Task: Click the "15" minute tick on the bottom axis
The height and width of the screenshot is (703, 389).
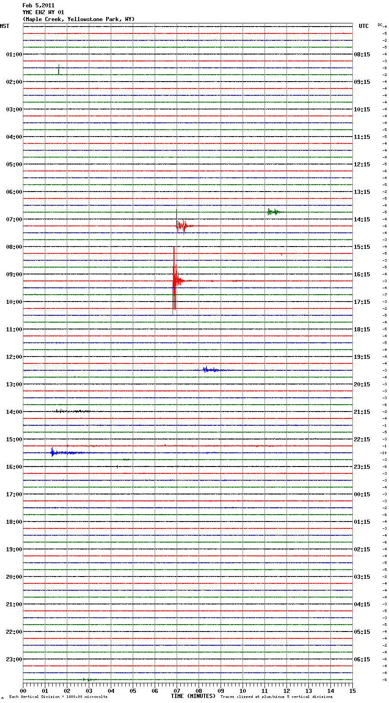Action: tap(352, 691)
